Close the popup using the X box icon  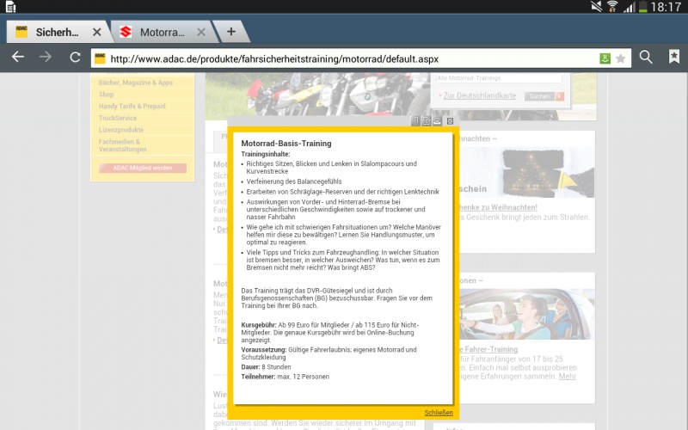coord(450,121)
